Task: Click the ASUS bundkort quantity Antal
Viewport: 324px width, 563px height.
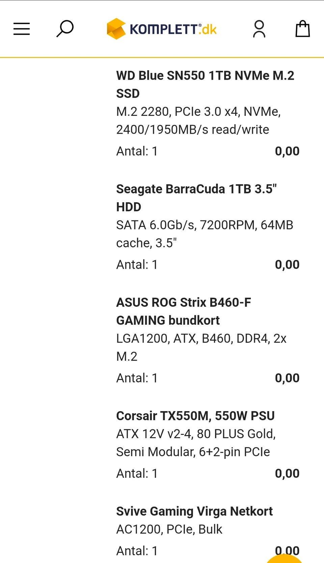Action: tap(137, 378)
